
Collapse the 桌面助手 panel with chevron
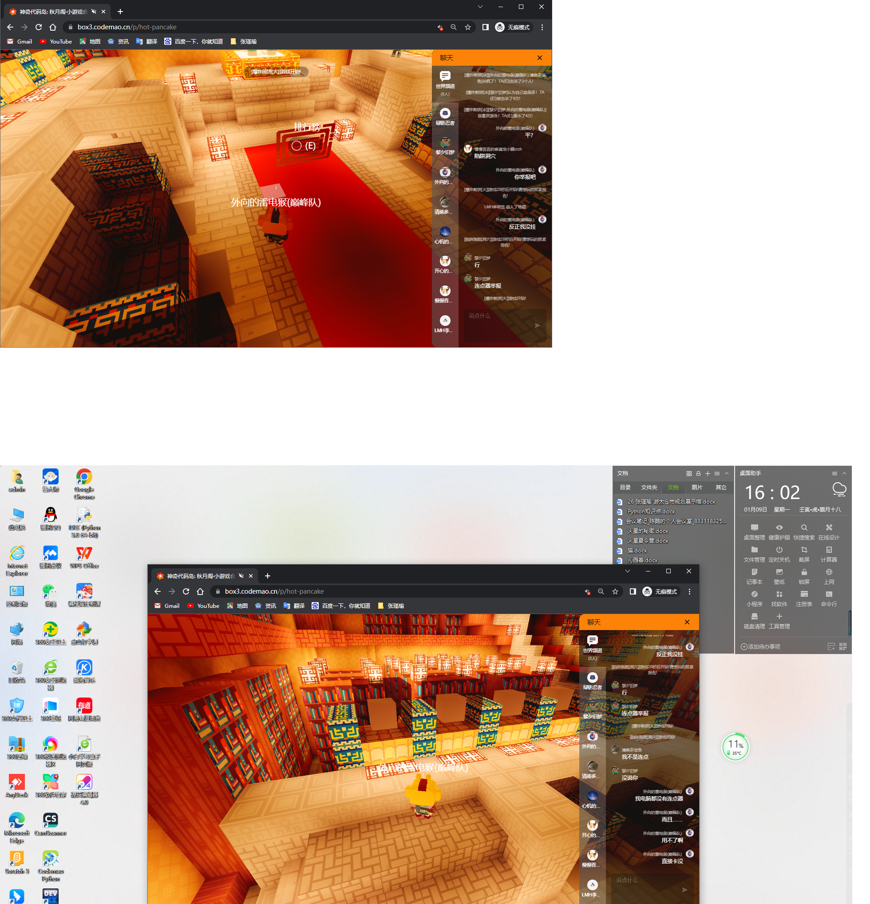pos(844,473)
